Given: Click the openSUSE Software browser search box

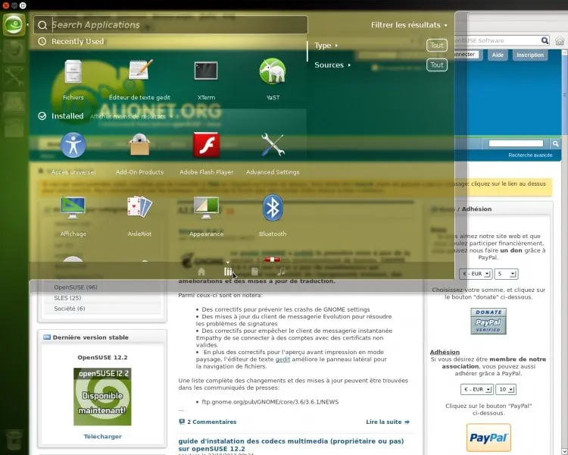Looking at the screenshot, I should point(496,40).
